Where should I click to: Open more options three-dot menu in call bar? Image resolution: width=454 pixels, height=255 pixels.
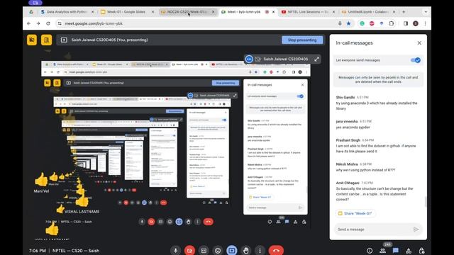(x=260, y=250)
